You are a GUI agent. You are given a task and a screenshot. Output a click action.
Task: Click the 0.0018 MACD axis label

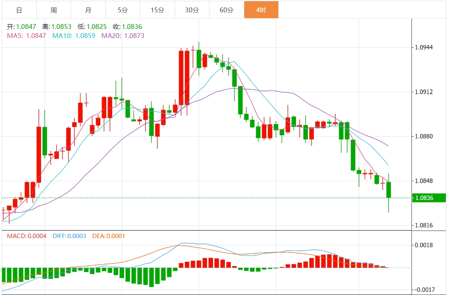pos(424,245)
